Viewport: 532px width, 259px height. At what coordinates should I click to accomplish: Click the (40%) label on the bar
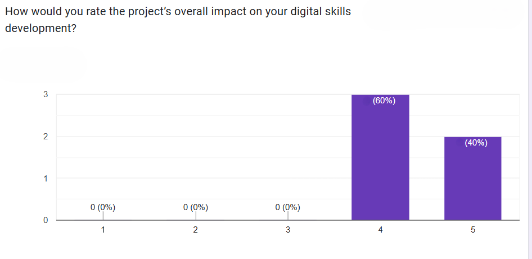click(476, 143)
